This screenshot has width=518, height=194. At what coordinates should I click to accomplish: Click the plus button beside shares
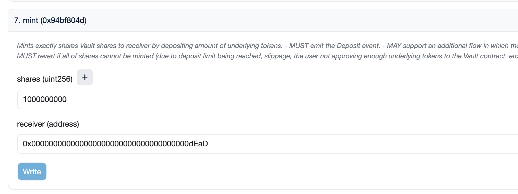(x=85, y=77)
